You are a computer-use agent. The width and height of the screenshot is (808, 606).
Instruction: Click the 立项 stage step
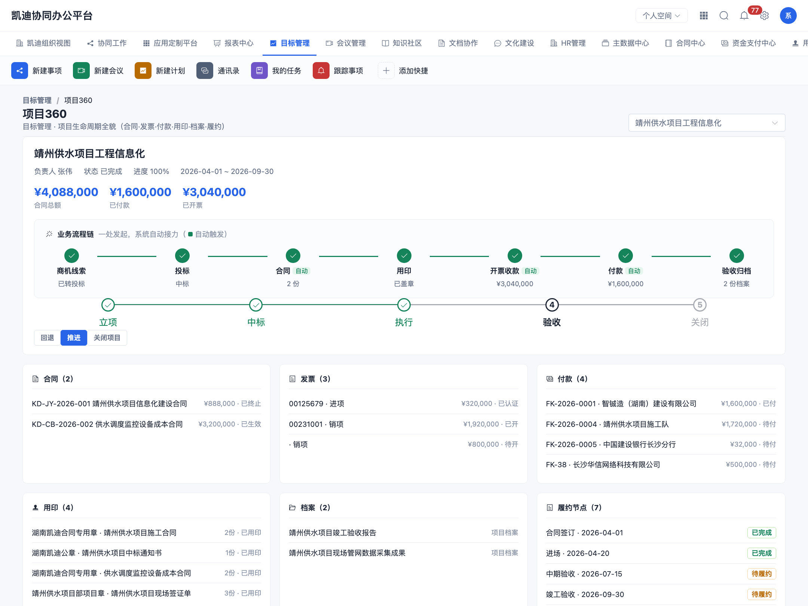tap(108, 313)
